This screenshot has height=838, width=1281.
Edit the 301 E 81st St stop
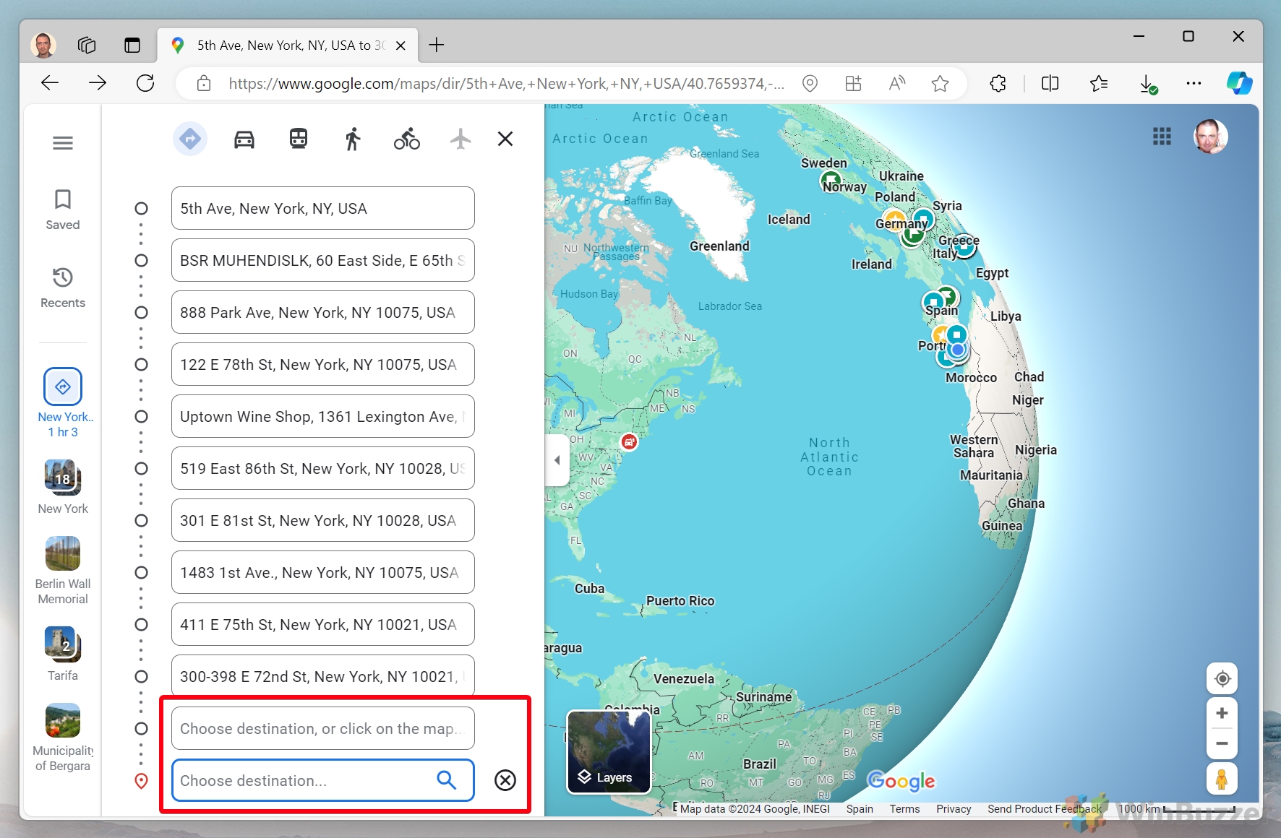point(323,521)
